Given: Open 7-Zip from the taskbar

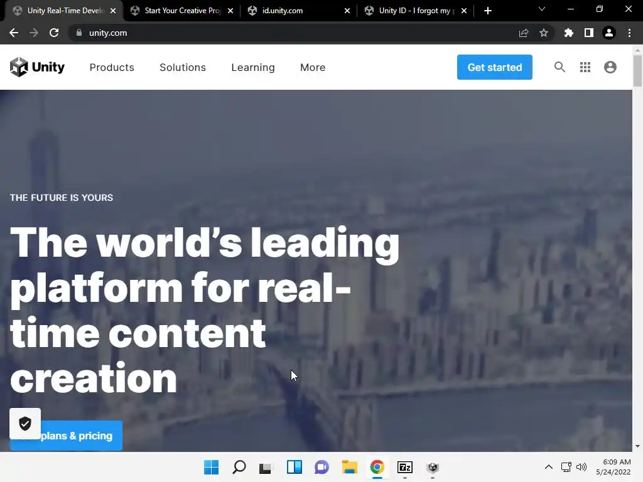Looking at the screenshot, I should pyautogui.click(x=405, y=467).
